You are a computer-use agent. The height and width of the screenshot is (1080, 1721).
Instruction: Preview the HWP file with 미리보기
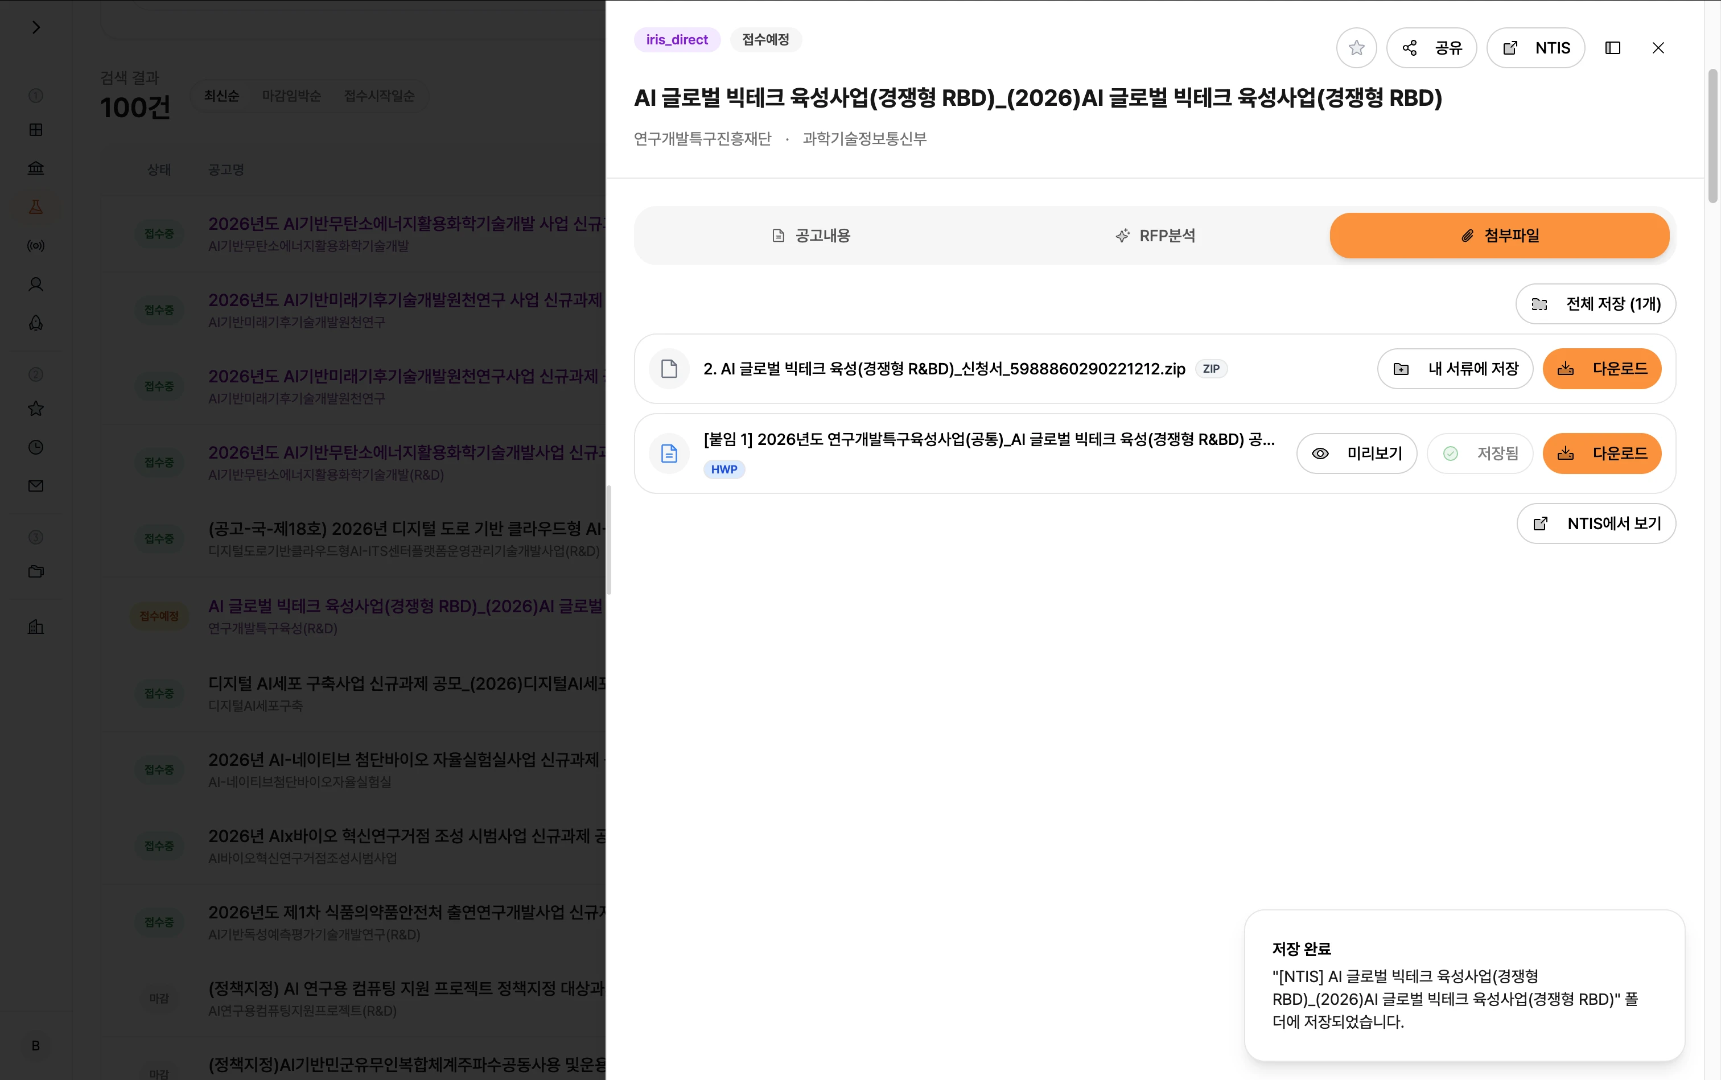coord(1356,453)
